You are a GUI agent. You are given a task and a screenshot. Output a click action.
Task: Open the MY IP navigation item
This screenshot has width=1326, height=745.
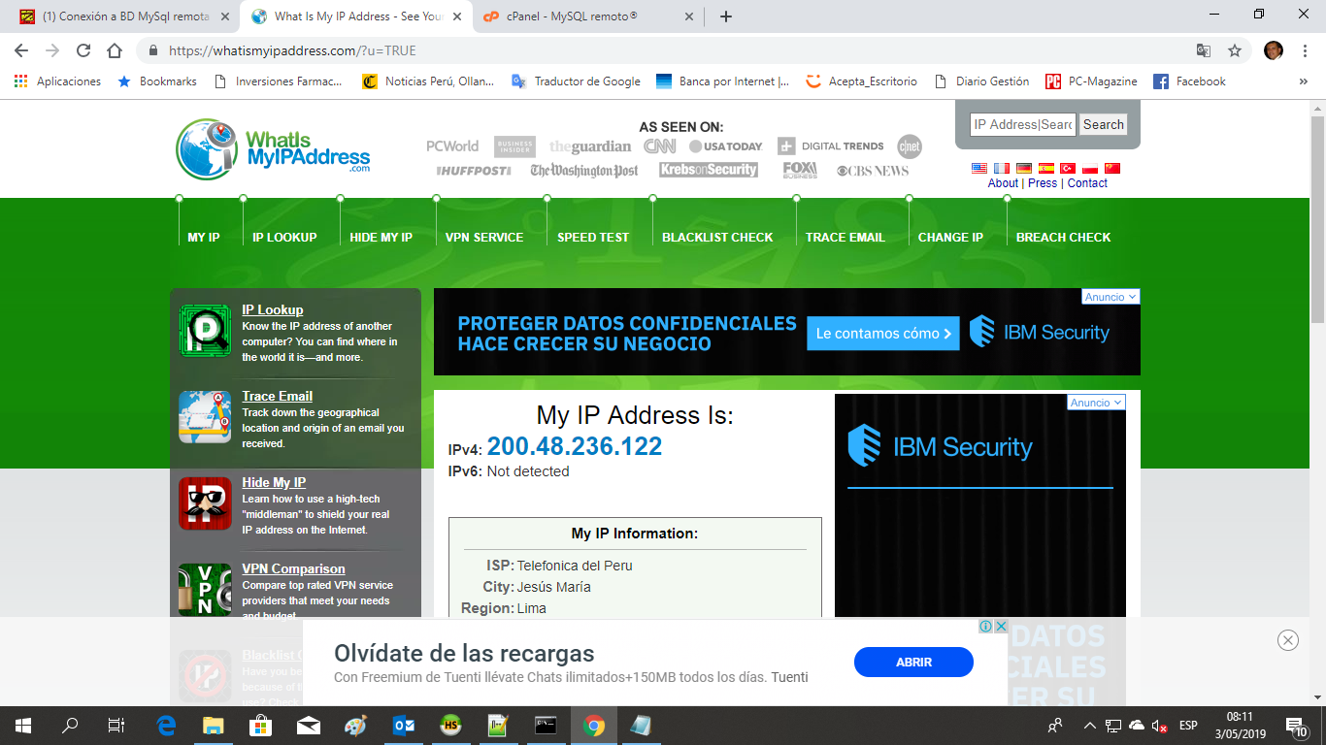pos(204,237)
